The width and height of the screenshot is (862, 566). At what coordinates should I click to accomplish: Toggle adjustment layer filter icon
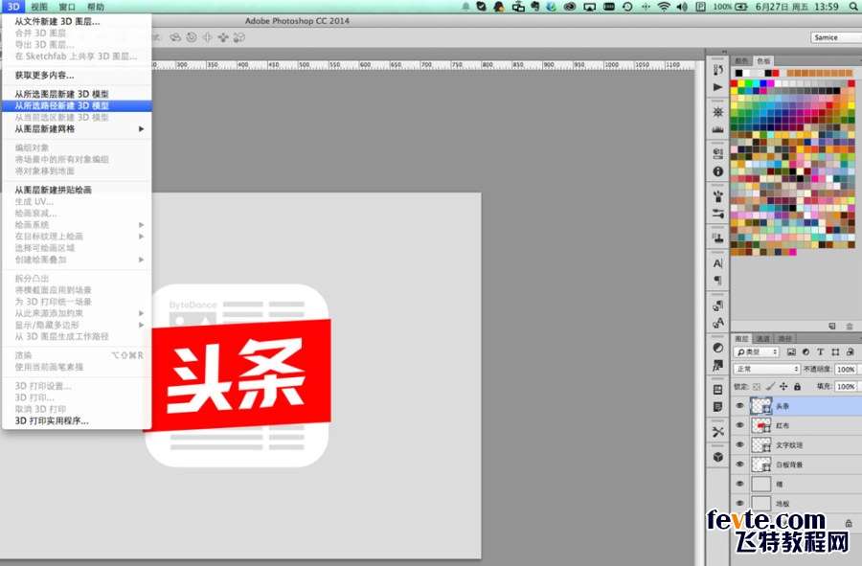point(805,351)
